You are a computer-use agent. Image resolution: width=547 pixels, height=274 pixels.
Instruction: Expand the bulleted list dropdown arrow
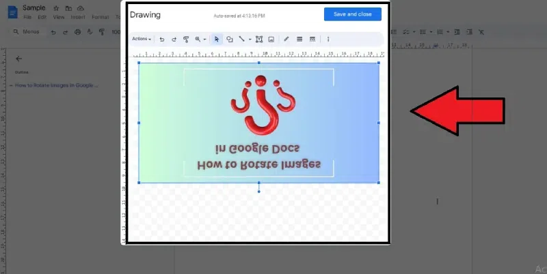point(431,32)
